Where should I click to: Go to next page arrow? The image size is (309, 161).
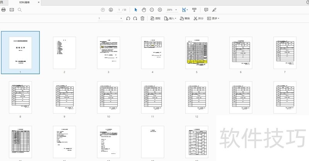(111, 10)
